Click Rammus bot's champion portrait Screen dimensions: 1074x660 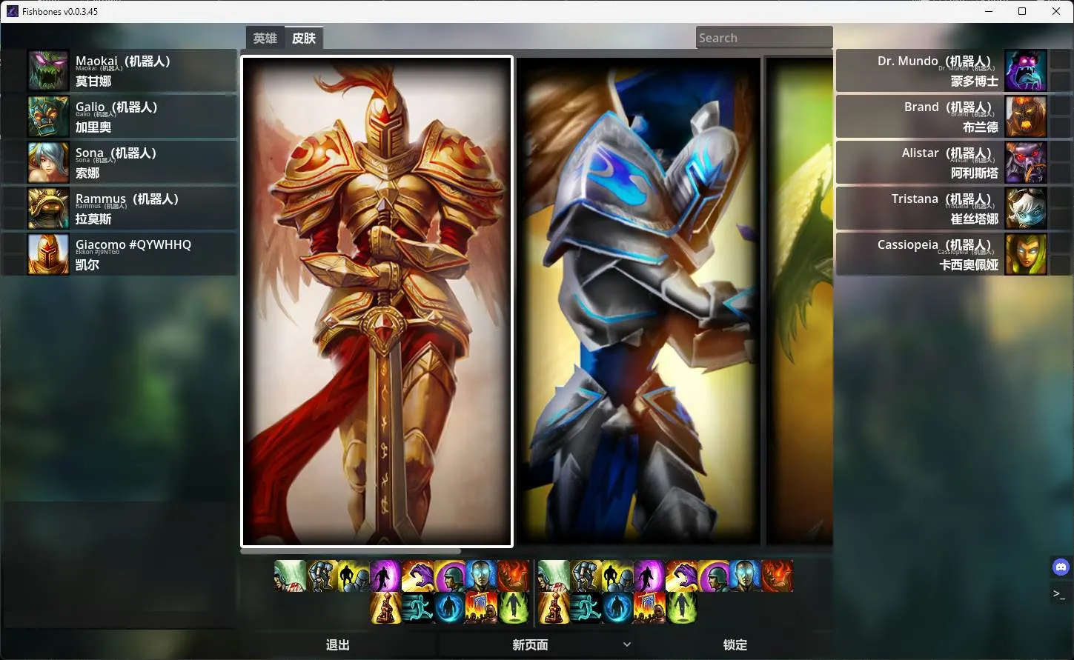pyautogui.click(x=48, y=208)
